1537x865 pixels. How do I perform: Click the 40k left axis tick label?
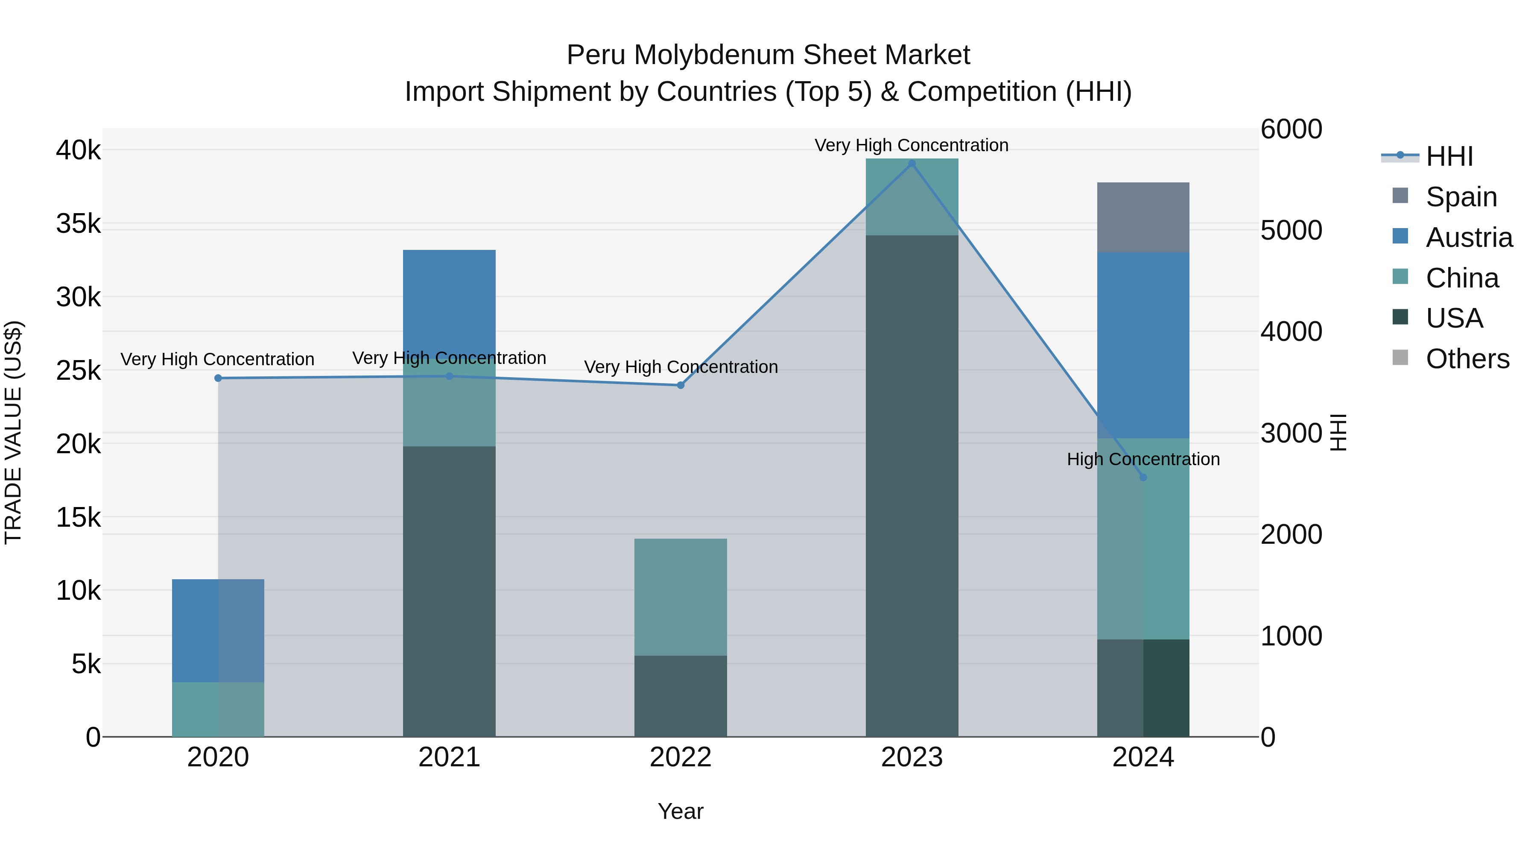(x=79, y=150)
